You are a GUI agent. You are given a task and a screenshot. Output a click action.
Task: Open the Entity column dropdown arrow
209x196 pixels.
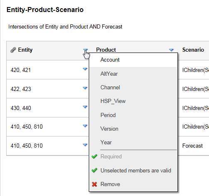click(x=85, y=50)
